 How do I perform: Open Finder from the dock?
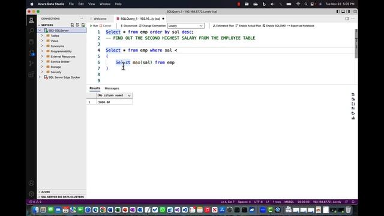[36, 210]
